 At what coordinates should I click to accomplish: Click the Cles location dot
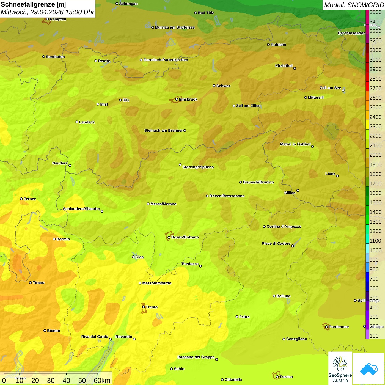click(x=133, y=257)
